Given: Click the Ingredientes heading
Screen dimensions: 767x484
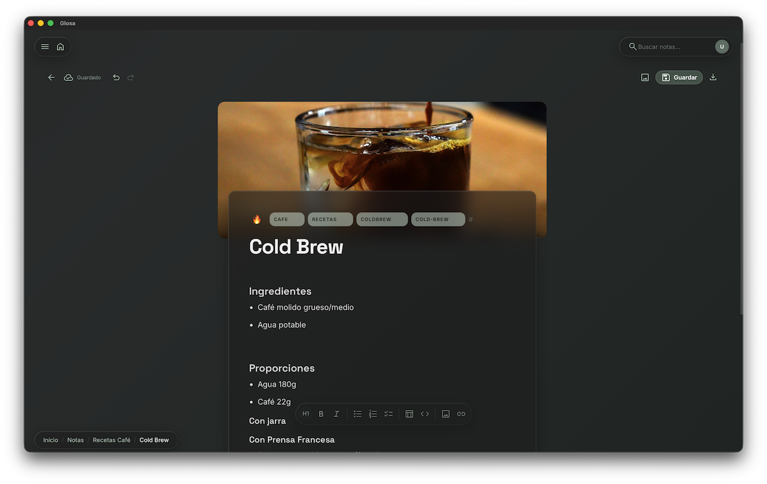Looking at the screenshot, I should pos(280,291).
